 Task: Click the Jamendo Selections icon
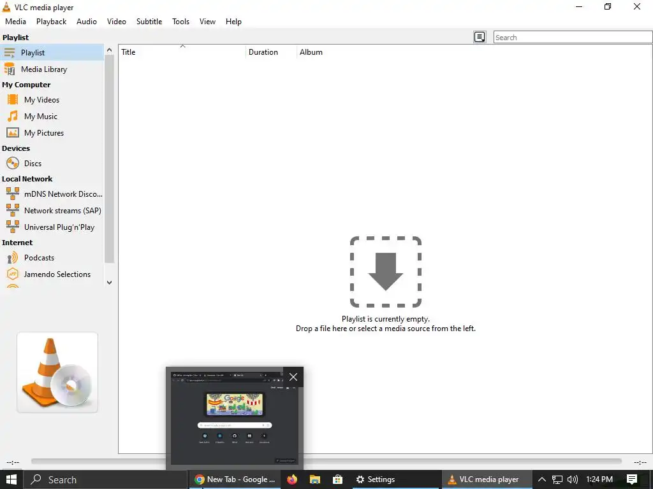(x=13, y=274)
